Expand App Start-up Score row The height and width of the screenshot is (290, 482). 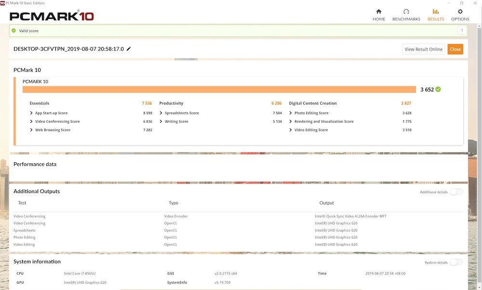32,113
